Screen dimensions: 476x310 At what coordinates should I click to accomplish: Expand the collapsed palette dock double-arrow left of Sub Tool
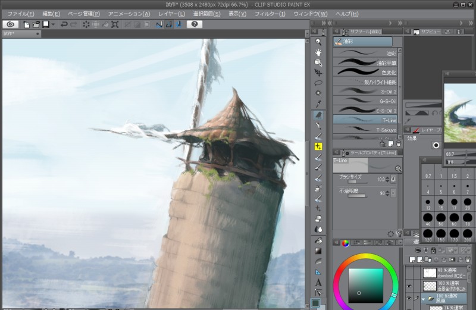pos(330,23)
